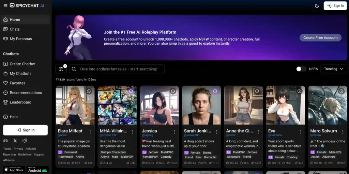Screen dimensions: 349x174
Task: Open the X social icon
Action: pos(15,140)
